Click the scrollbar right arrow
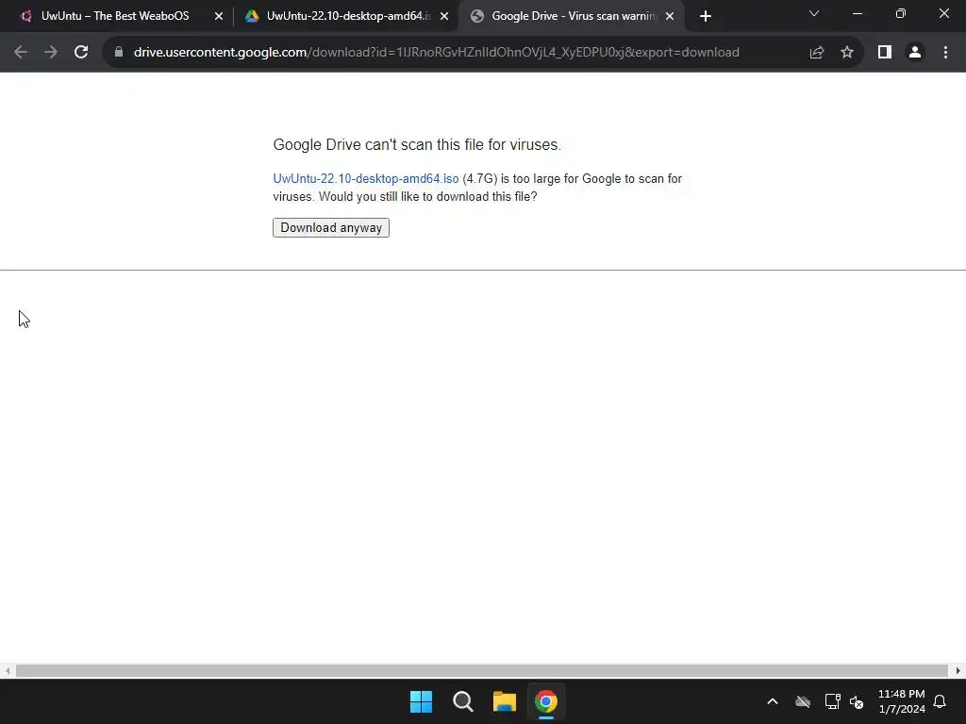This screenshot has width=966, height=724. (958, 670)
